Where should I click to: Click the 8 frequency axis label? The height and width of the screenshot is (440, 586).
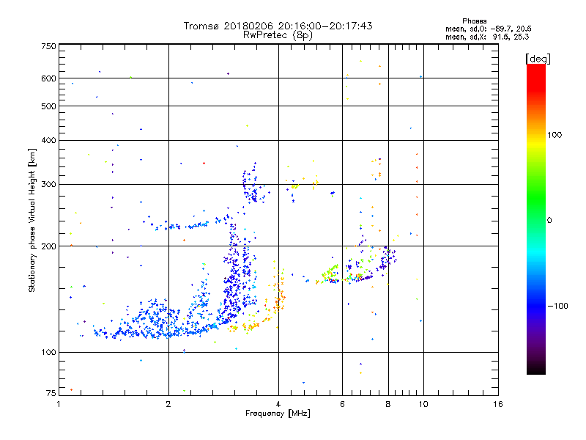(388, 404)
